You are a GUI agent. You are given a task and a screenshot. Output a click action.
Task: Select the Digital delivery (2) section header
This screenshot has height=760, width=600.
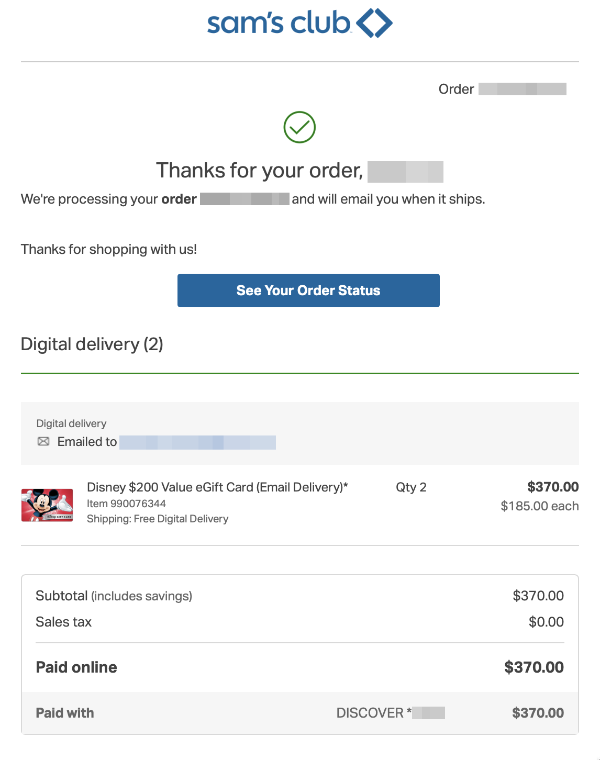(x=91, y=344)
